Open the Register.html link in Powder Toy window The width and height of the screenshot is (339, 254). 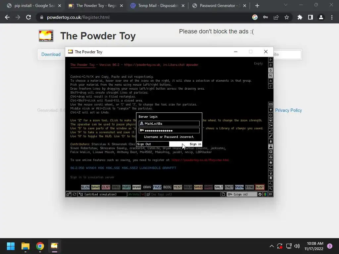point(200,160)
